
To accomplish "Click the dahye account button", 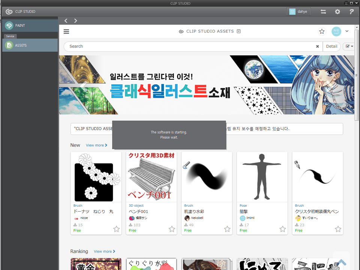I will [298, 12].
